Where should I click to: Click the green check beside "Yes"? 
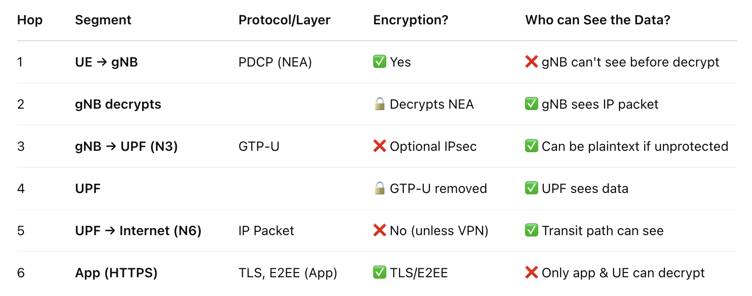[x=379, y=62]
